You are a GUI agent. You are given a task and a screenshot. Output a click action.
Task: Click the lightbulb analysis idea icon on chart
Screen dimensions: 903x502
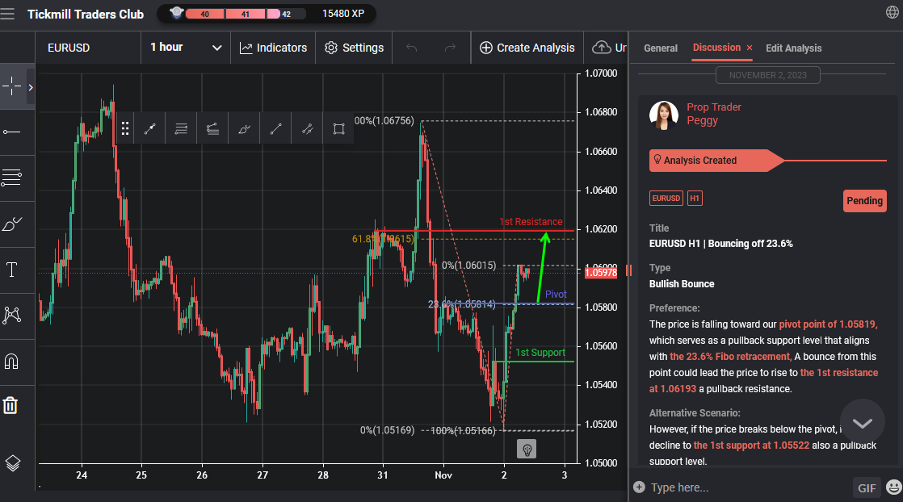(x=527, y=449)
